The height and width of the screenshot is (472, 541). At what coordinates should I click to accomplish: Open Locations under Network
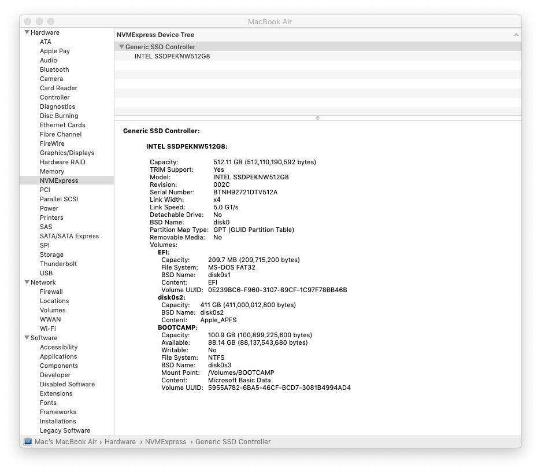tap(54, 301)
